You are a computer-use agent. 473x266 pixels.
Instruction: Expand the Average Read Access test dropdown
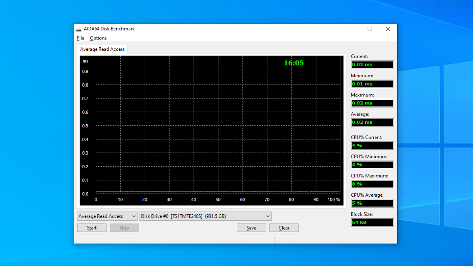(x=107, y=216)
